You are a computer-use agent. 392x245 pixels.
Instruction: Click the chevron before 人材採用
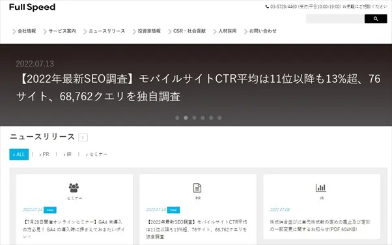click(x=215, y=31)
